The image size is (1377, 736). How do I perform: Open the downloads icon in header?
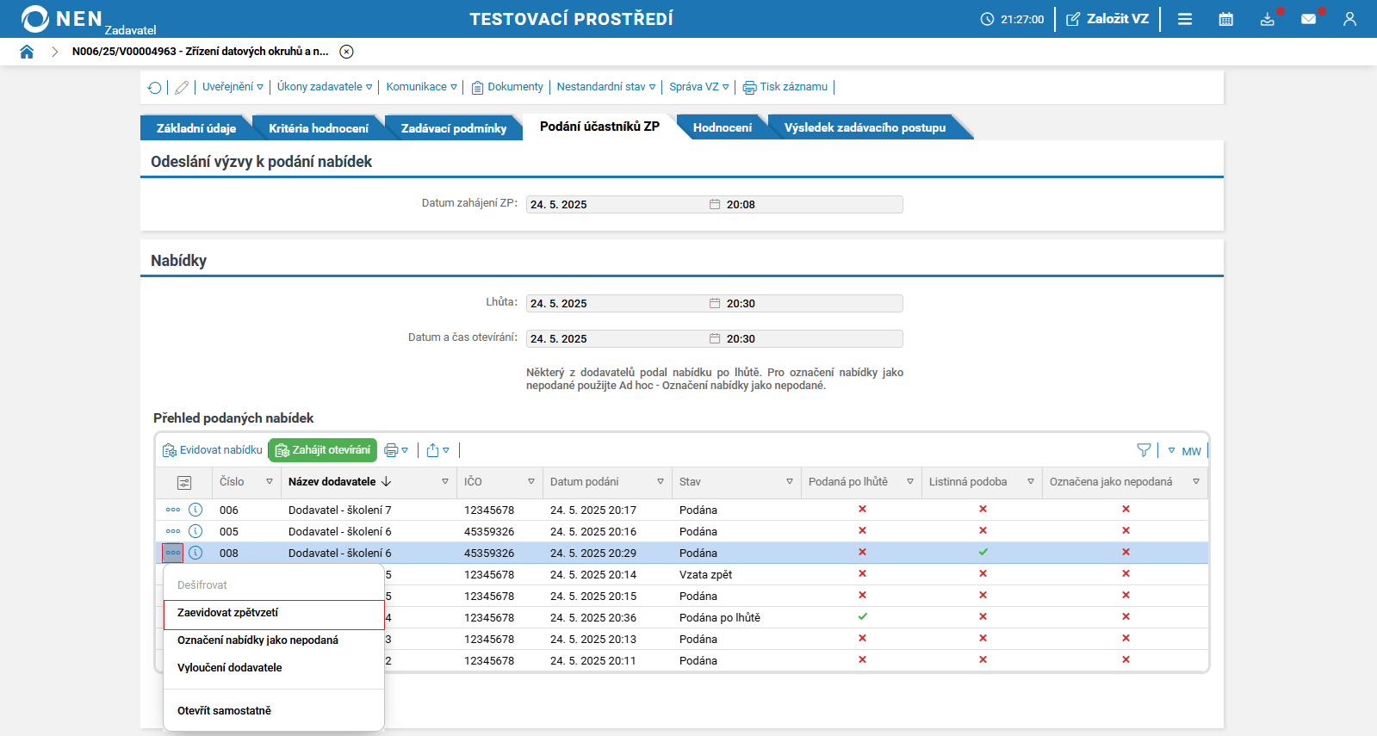pyautogui.click(x=1267, y=19)
